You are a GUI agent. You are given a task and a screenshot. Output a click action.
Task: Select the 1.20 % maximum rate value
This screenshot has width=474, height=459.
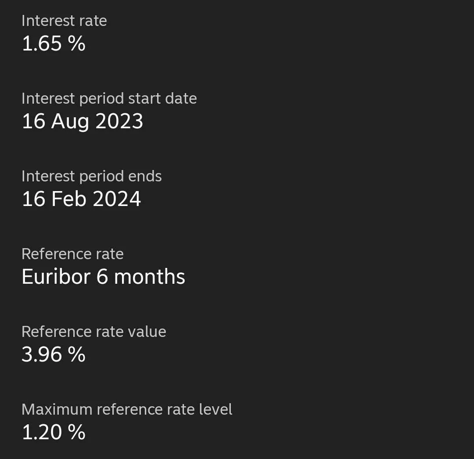point(53,432)
